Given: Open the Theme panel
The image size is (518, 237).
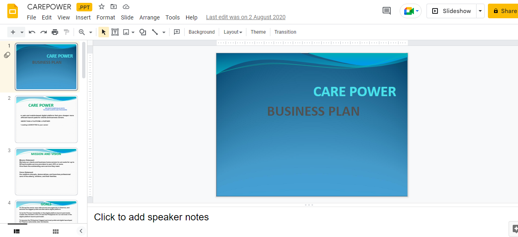Looking at the screenshot, I should click(258, 32).
